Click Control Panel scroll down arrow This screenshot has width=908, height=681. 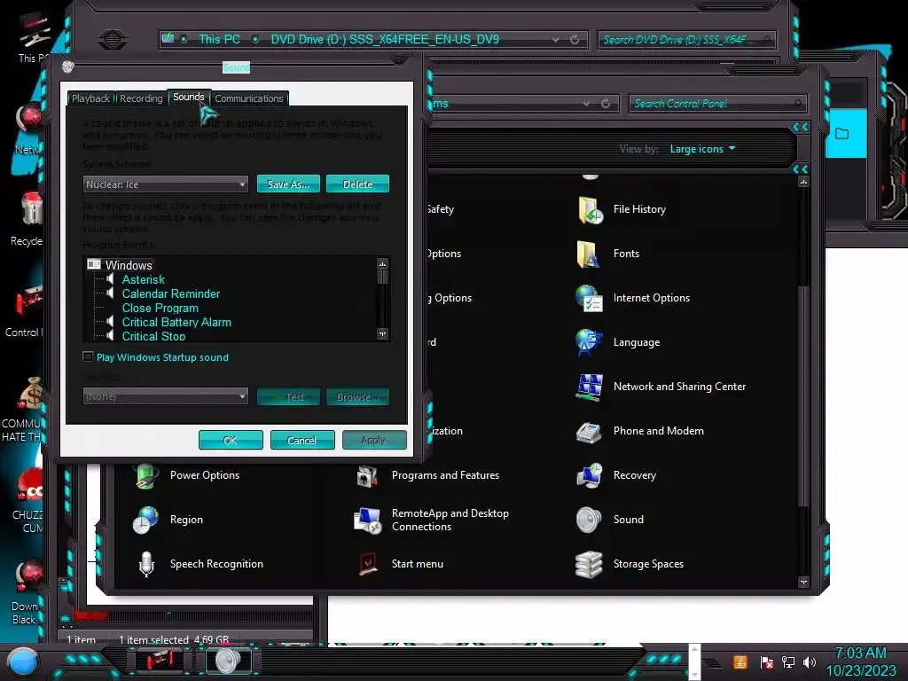803,582
